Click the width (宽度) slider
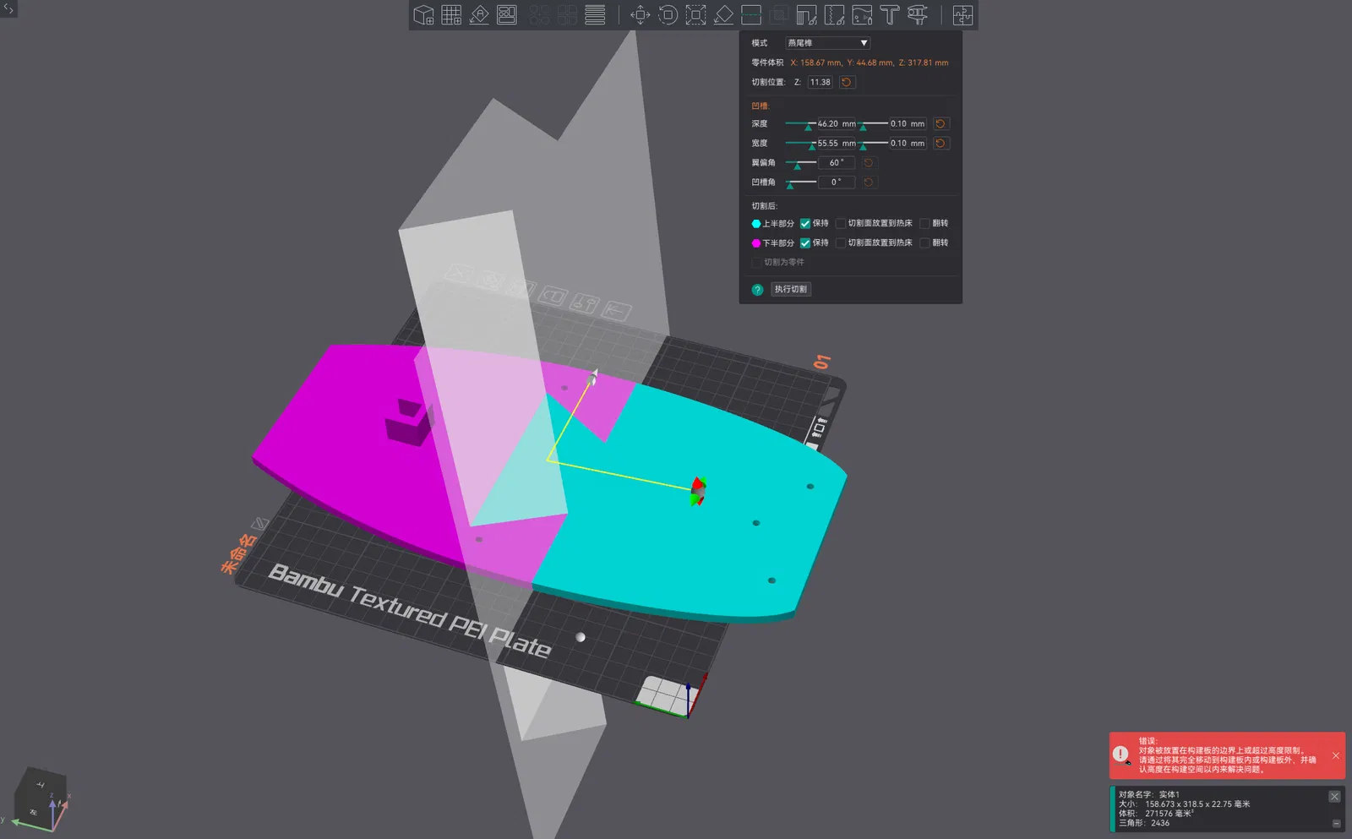 coord(801,144)
